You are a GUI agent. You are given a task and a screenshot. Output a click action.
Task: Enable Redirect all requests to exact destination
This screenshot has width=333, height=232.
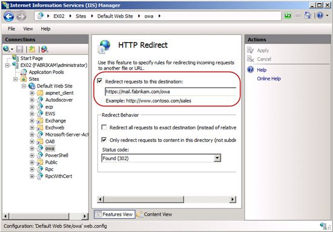tap(104, 127)
